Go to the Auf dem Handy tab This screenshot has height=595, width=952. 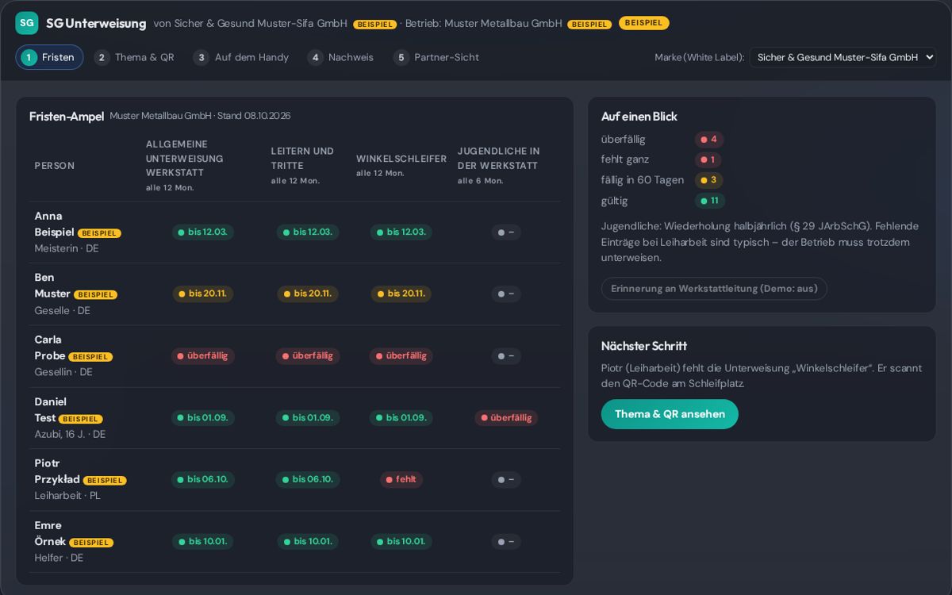[241, 57]
